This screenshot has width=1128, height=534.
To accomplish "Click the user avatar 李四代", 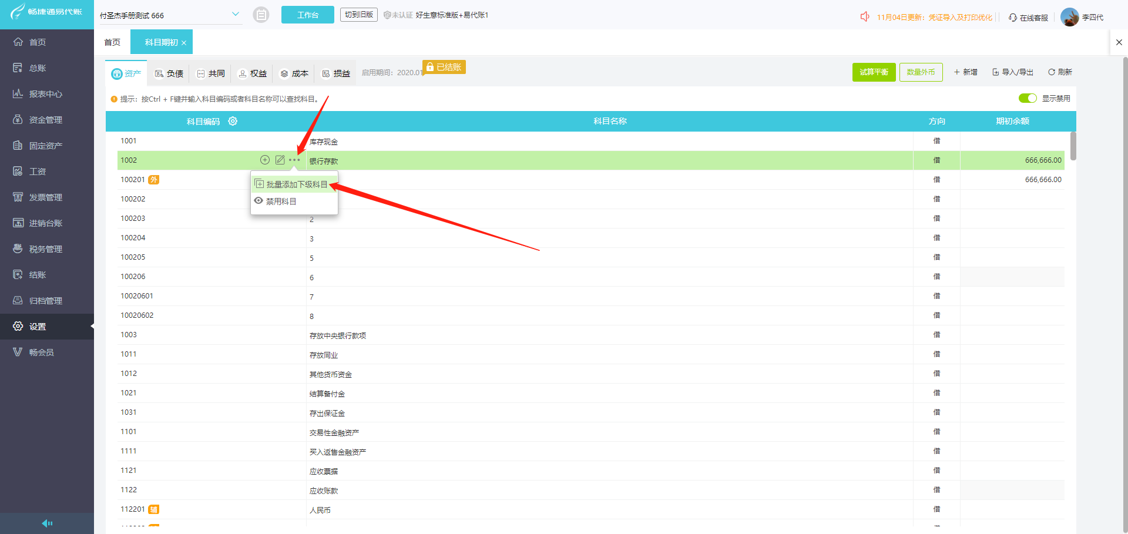I will (x=1069, y=17).
